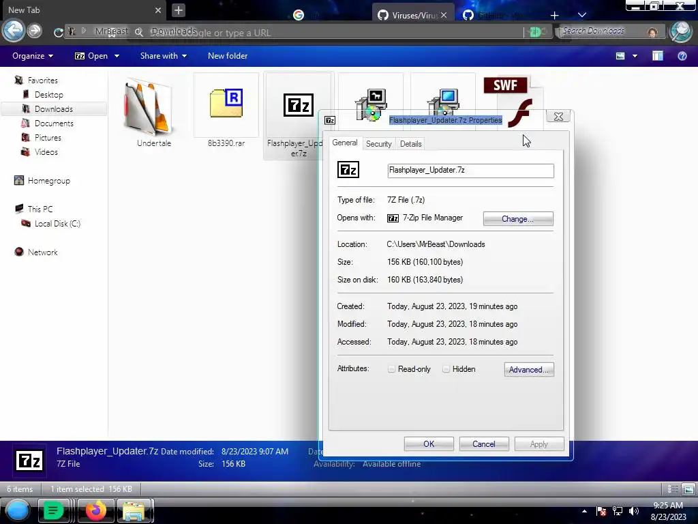Click the 7z icon in Properties title bar

click(x=330, y=120)
